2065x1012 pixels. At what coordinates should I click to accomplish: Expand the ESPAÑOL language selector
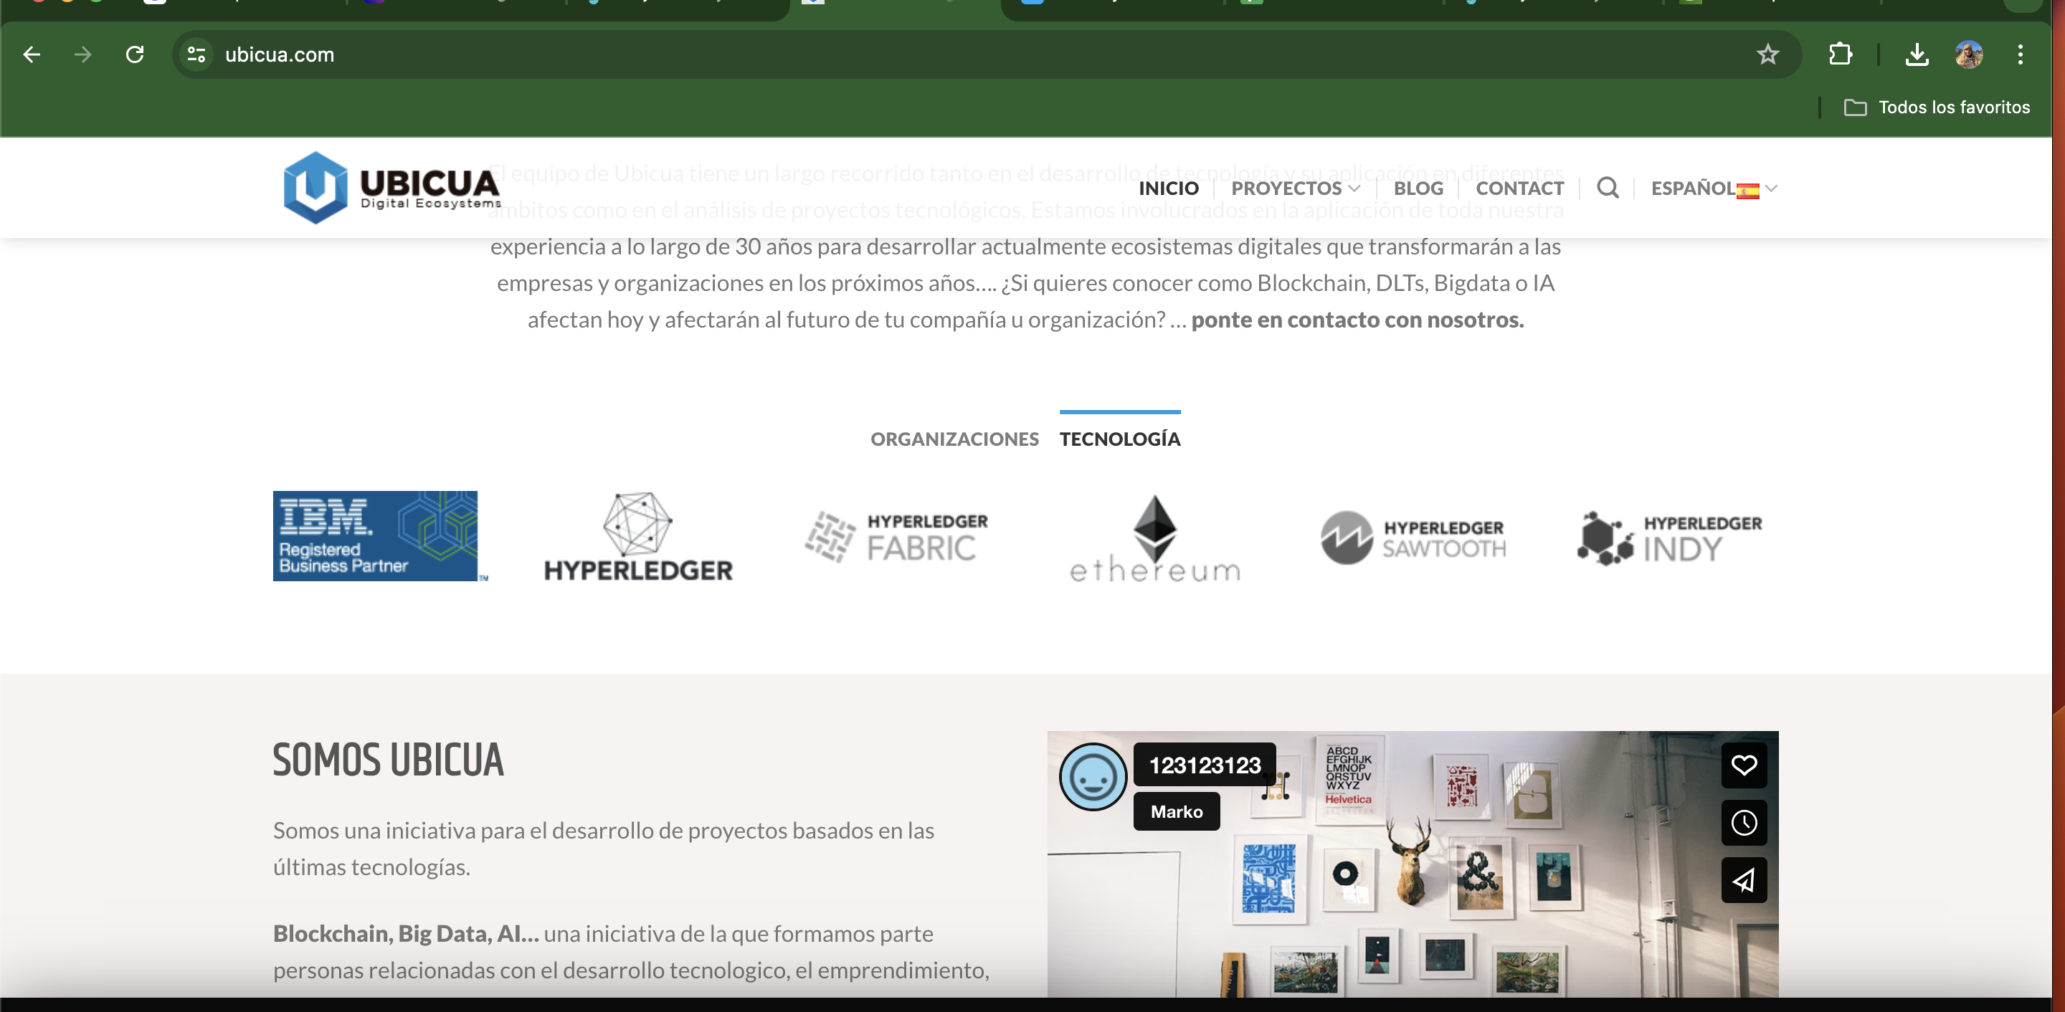1714,188
